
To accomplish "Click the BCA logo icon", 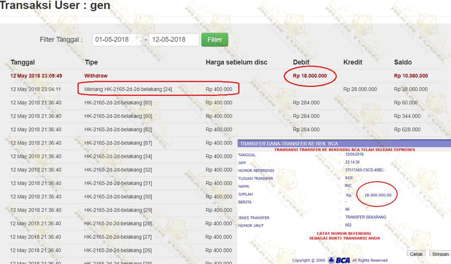I will (x=339, y=260).
